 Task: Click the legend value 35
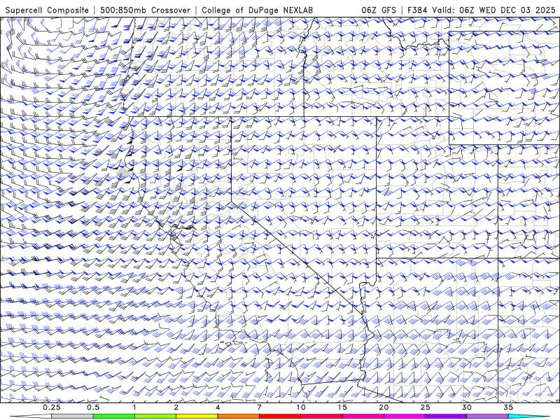coord(508,407)
